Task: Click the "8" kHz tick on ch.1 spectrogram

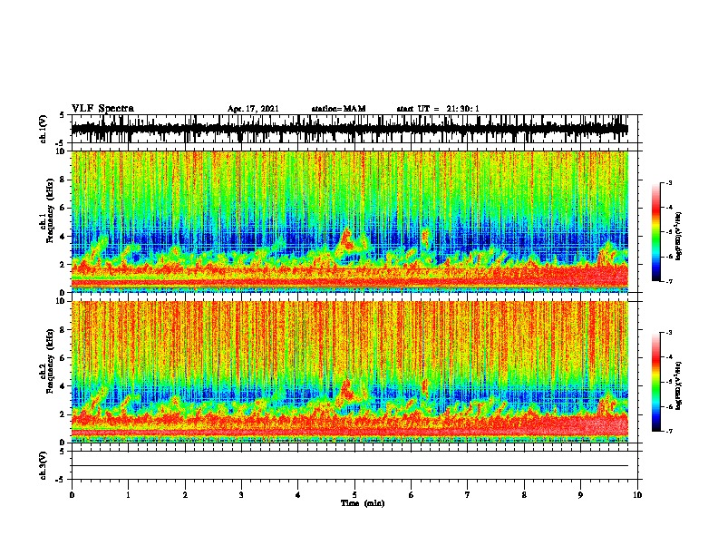Action: 63,180
